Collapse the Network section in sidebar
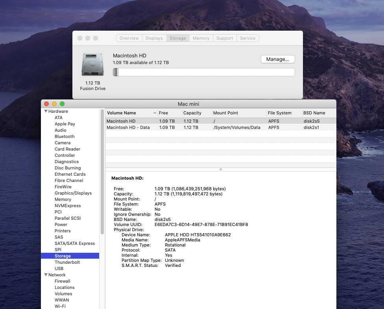The height and width of the screenshot is (309, 384). [46, 275]
